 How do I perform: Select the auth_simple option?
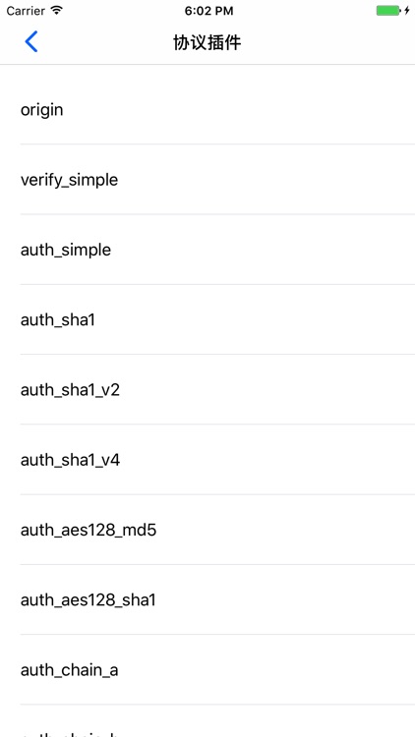click(x=207, y=250)
